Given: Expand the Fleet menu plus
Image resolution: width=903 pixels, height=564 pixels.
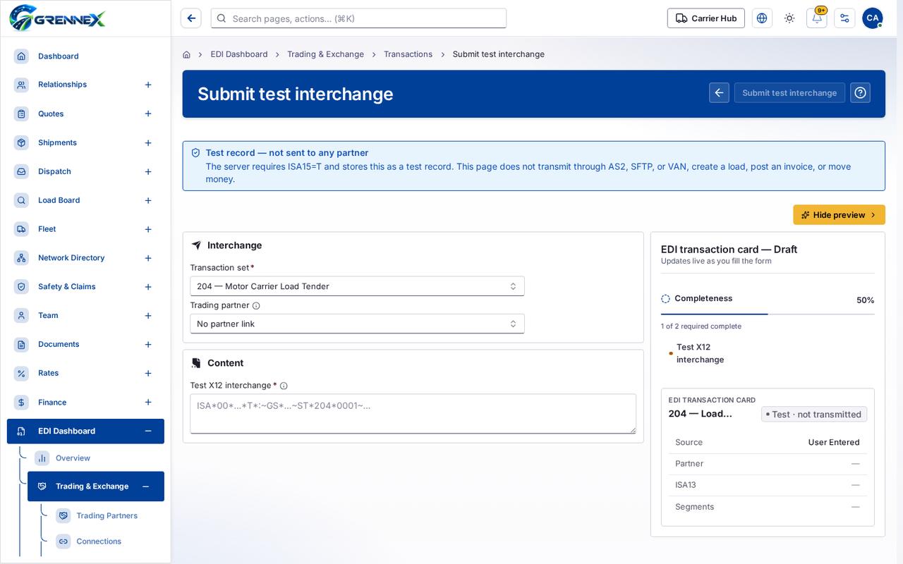Looking at the screenshot, I should point(148,229).
